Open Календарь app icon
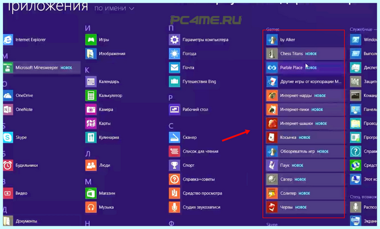 (91, 82)
